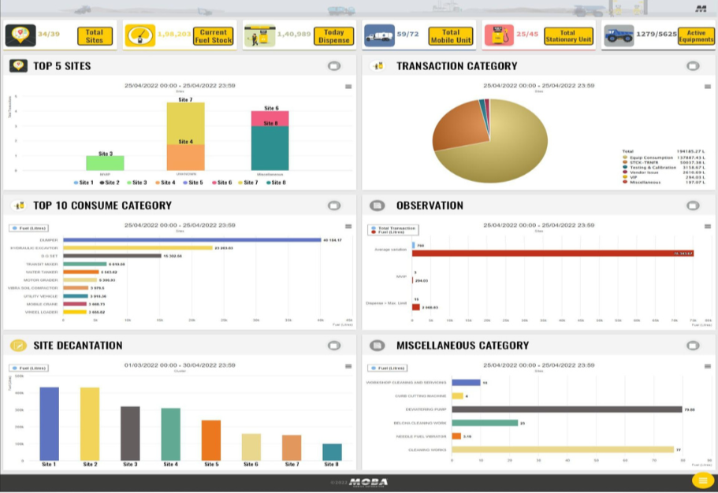Open the chart context menu in Top 5 Sites

pos(348,87)
